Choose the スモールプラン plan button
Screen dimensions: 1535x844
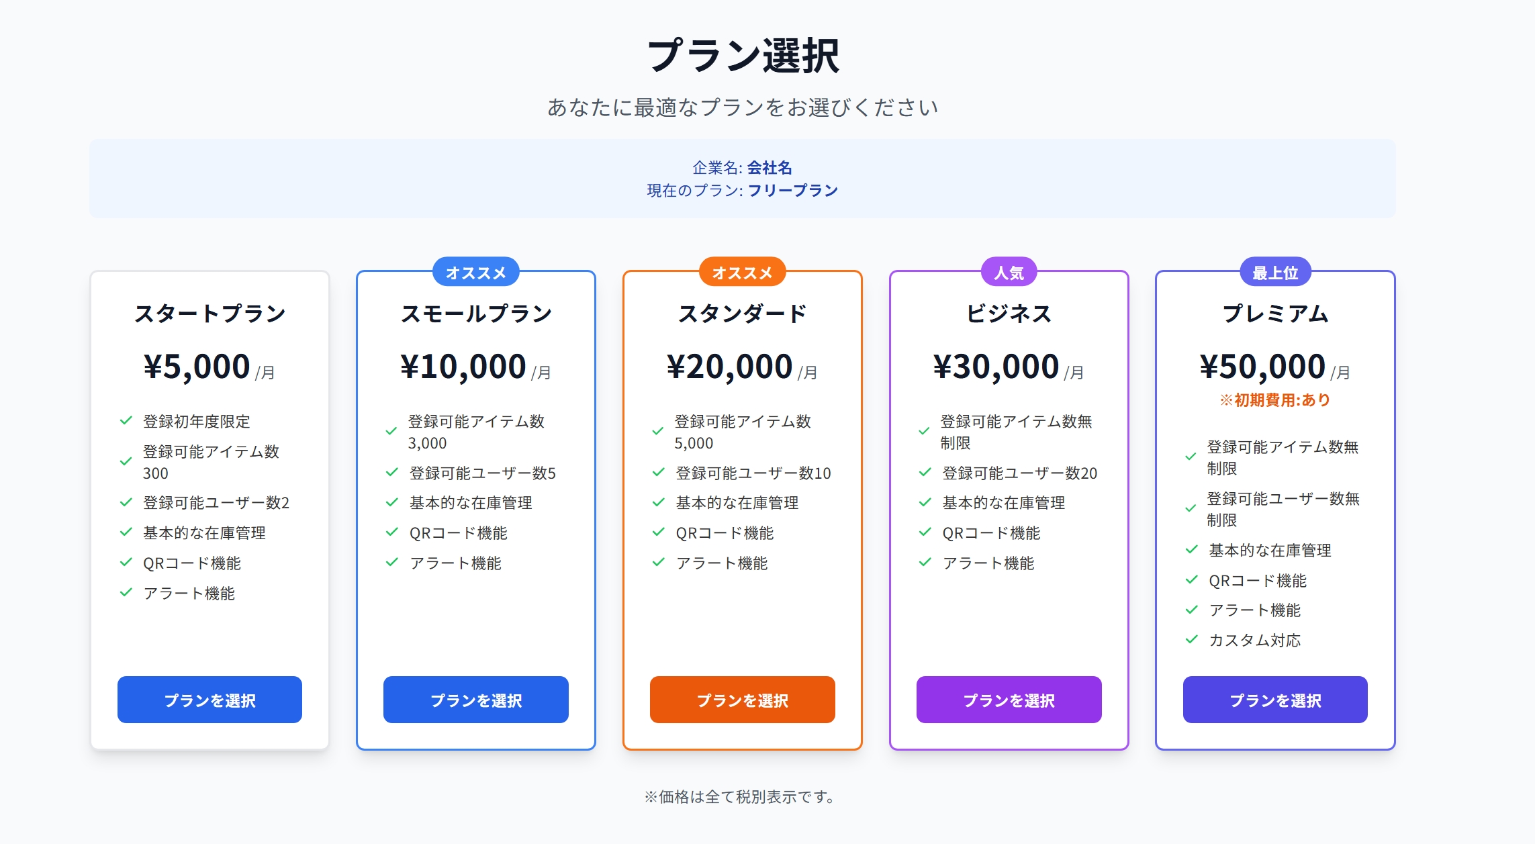(x=475, y=700)
